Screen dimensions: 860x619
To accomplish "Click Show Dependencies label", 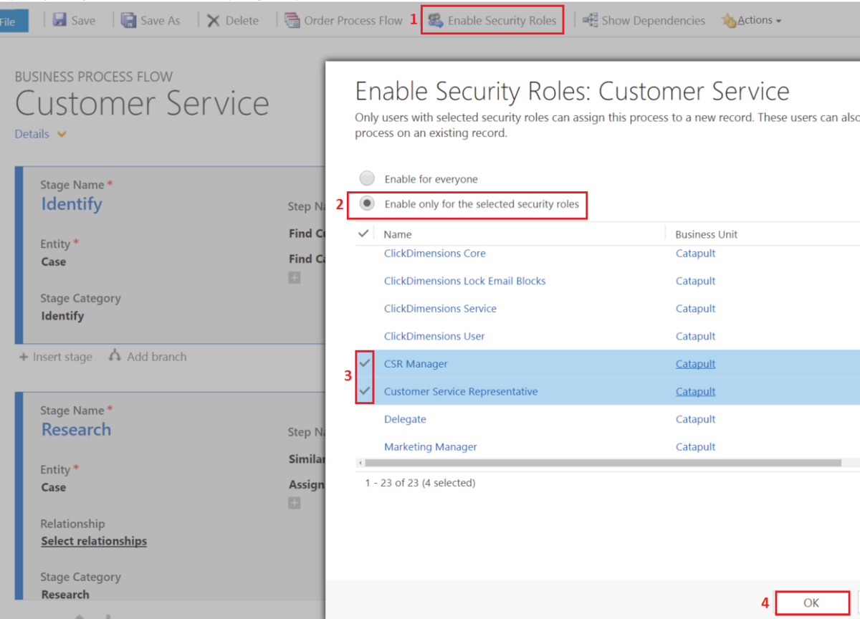I will point(654,21).
